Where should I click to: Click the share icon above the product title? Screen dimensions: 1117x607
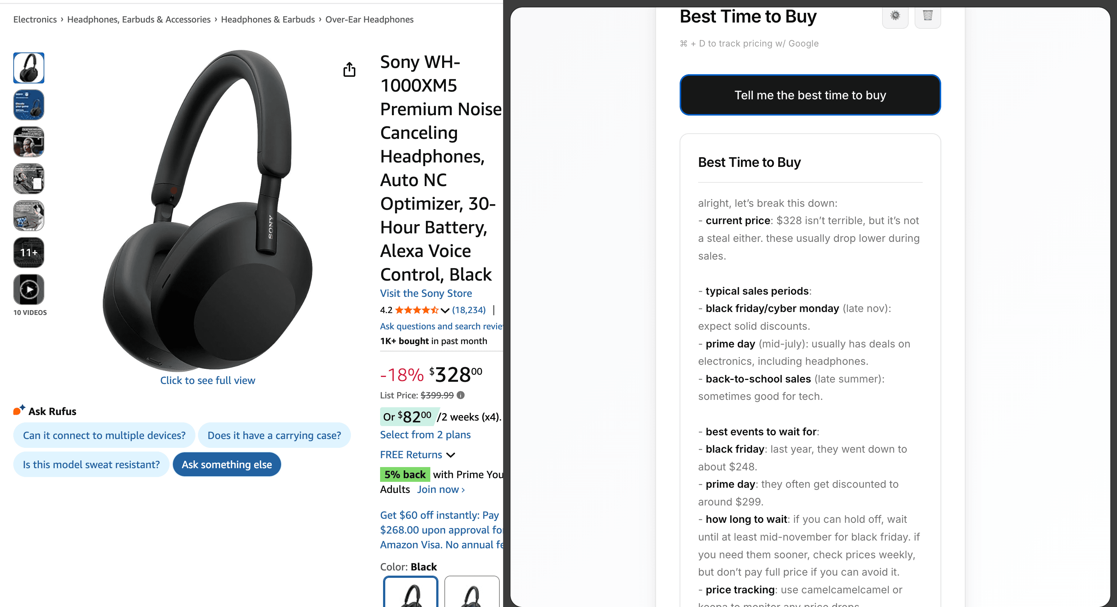tap(349, 69)
